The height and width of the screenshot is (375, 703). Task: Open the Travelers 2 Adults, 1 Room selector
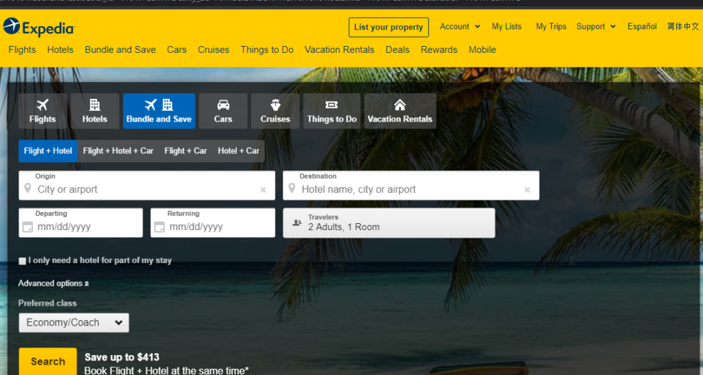click(389, 223)
